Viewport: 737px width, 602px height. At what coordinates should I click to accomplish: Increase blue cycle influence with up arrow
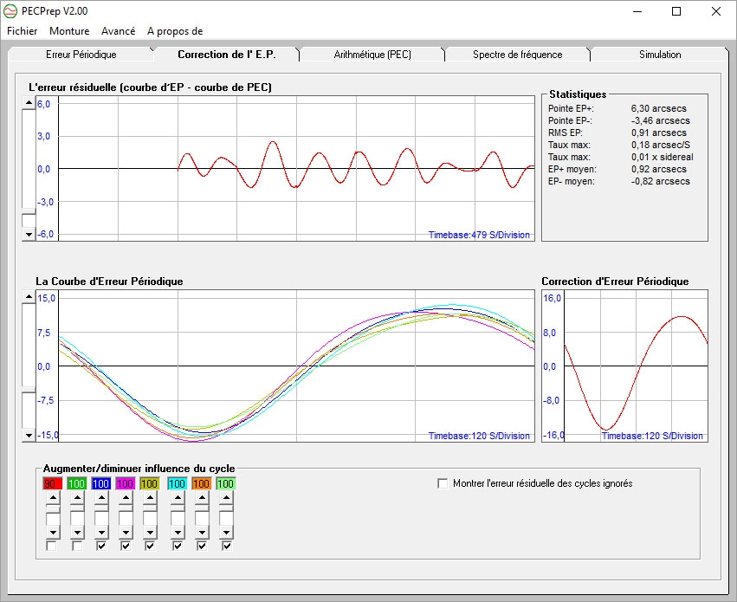pos(101,498)
